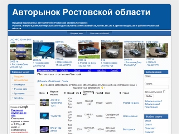Click ГРУЗА link in ad bar
The image size is (179, 134).
77,70
